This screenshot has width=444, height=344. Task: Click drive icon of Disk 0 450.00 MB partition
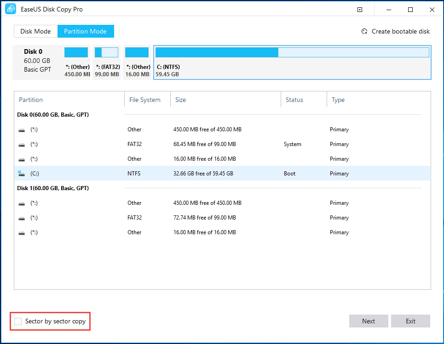pos(22,130)
